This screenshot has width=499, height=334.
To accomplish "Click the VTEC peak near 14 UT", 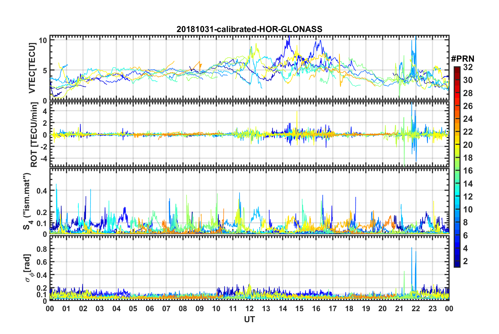I will tap(289, 37).
